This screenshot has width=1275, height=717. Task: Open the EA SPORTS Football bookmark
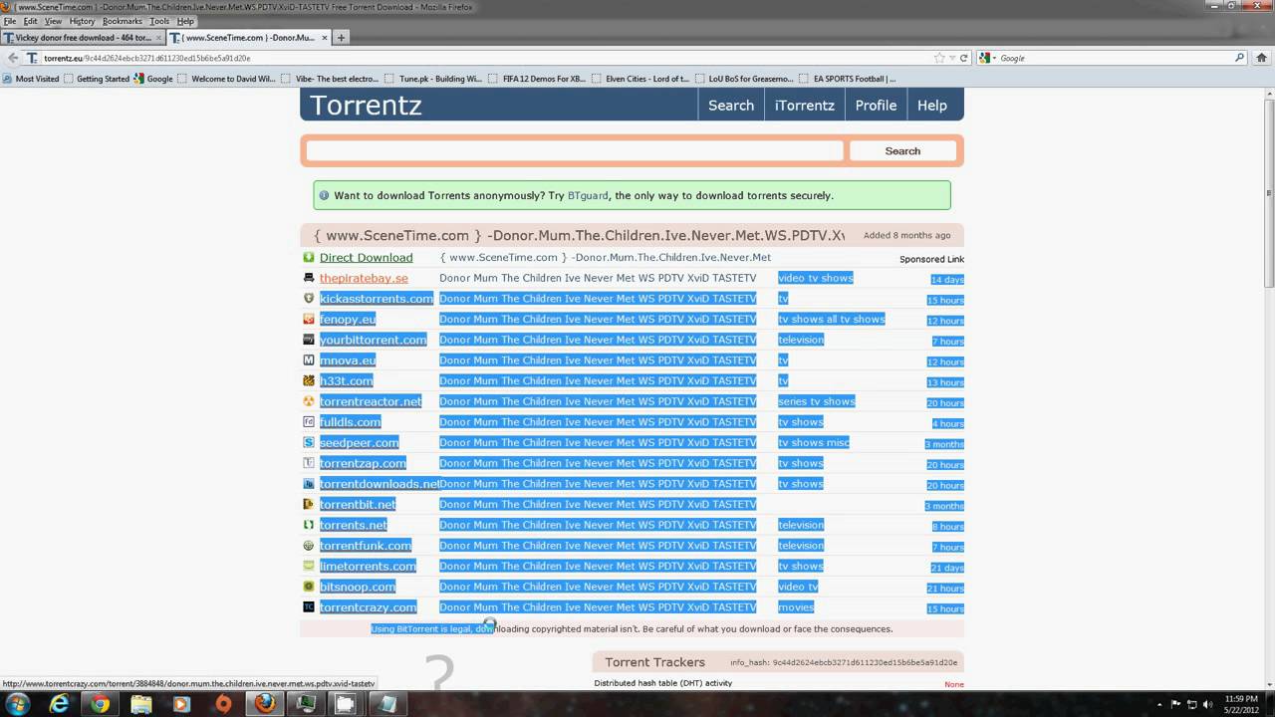[x=847, y=79]
